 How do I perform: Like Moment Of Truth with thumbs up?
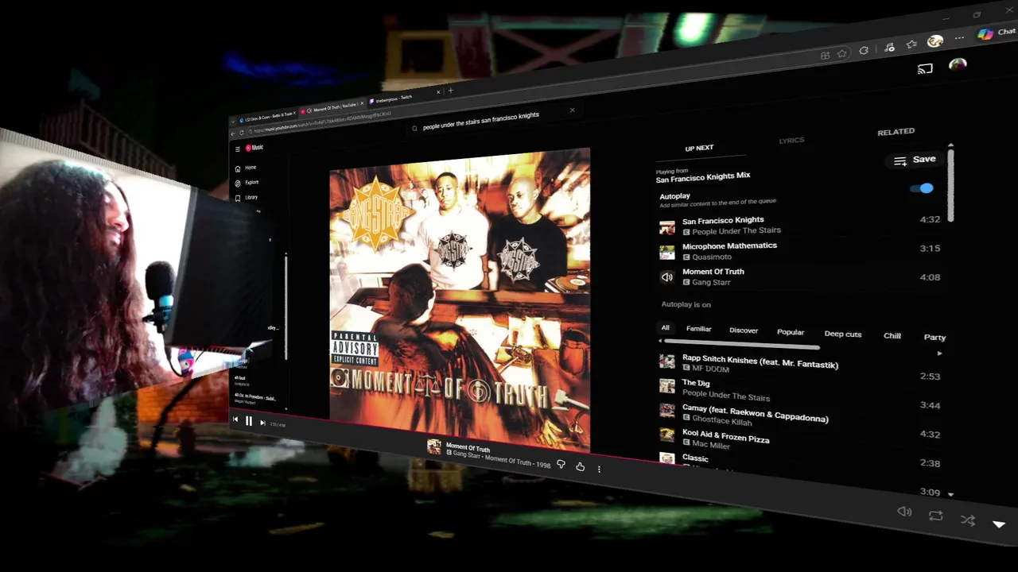[580, 467]
